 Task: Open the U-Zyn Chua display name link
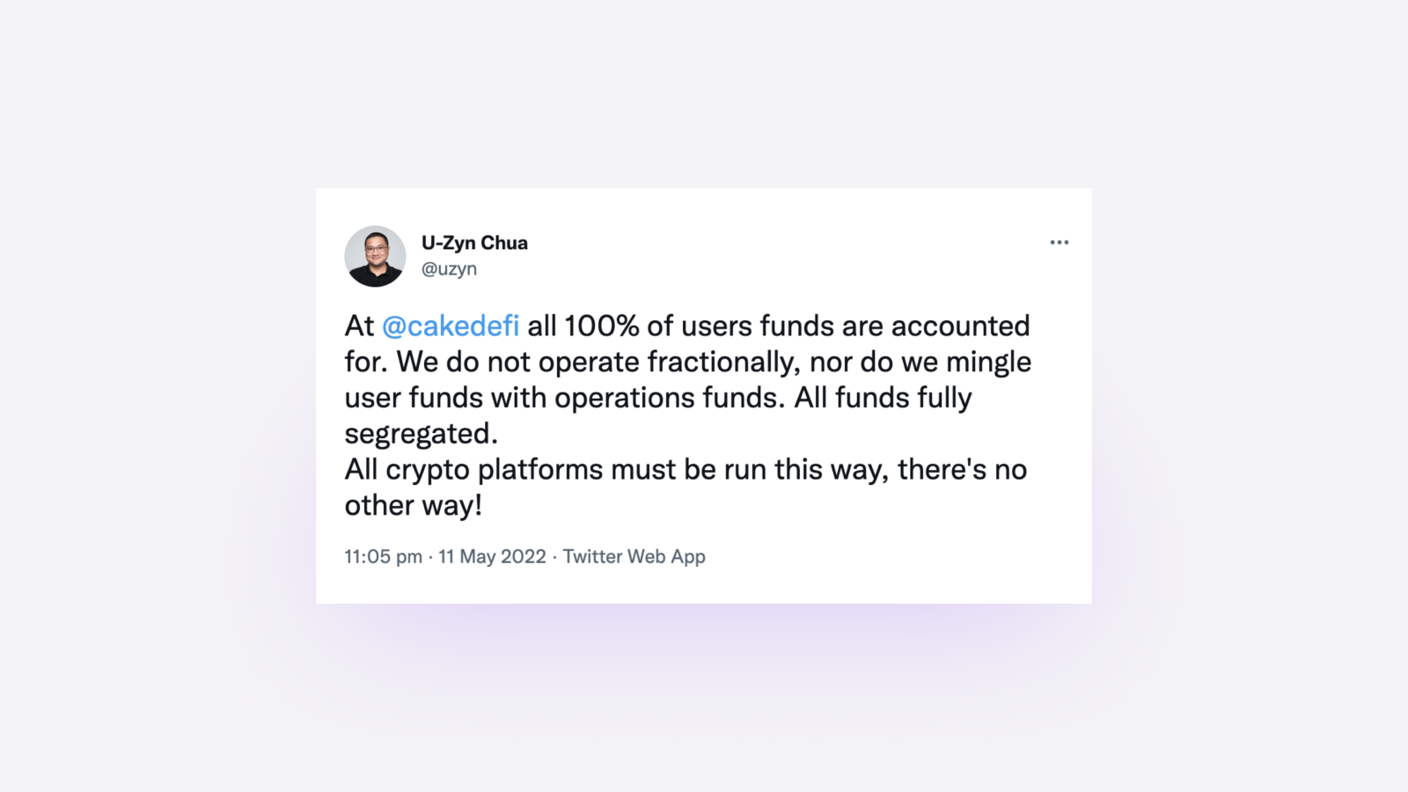click(474, 243)
